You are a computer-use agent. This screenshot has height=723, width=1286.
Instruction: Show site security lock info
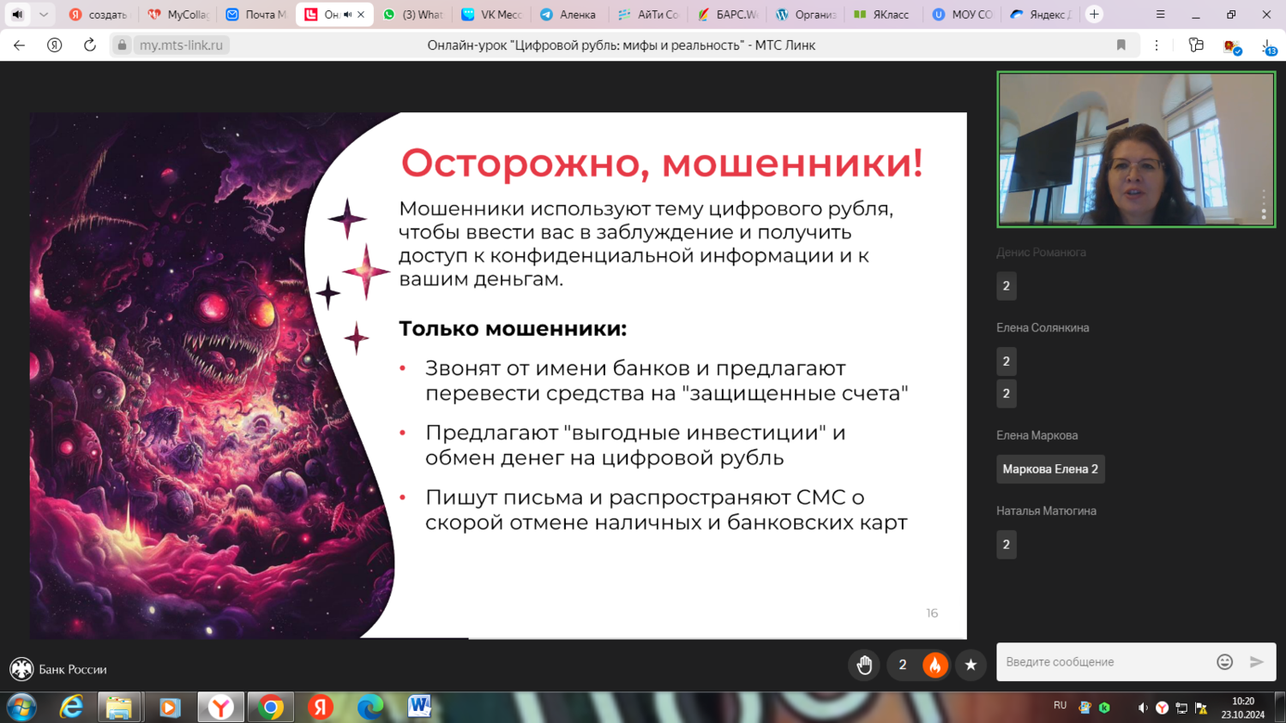click(x=123, y=45)
